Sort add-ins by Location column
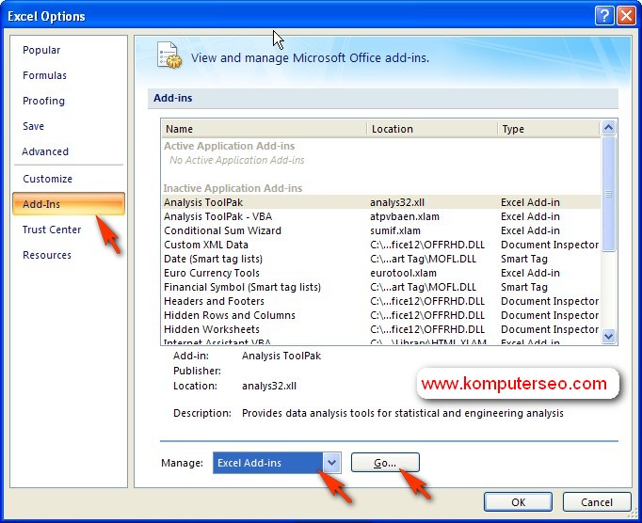The width and height of the screenshot is (642, 523). [432, 129]
